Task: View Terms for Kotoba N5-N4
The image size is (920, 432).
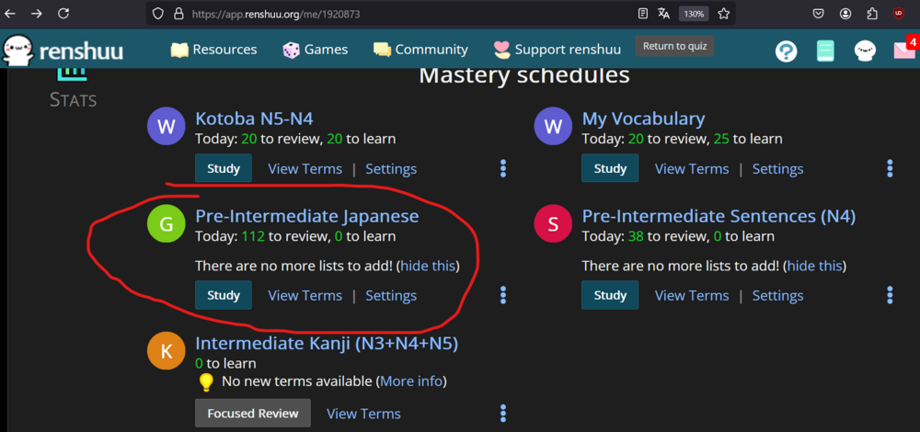Action: [305, 169]
